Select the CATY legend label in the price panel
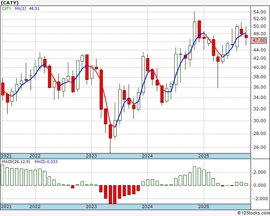This screenshot has height=216, width=270. click(x=7, y=8)
